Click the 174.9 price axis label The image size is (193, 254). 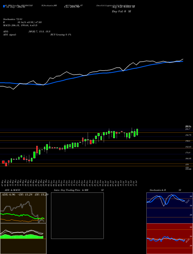pos(188,153)
